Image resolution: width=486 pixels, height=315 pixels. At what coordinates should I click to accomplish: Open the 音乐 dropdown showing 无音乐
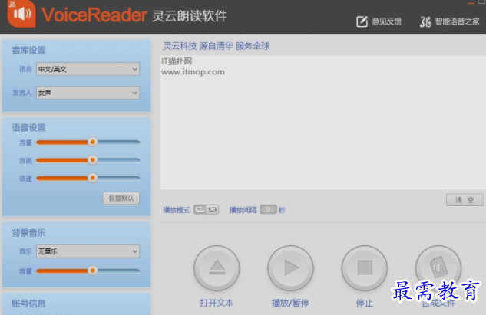click(x=88, y=251)
